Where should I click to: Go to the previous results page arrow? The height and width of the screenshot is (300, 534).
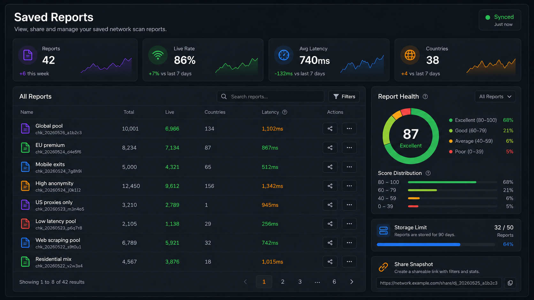click(245, 282)
